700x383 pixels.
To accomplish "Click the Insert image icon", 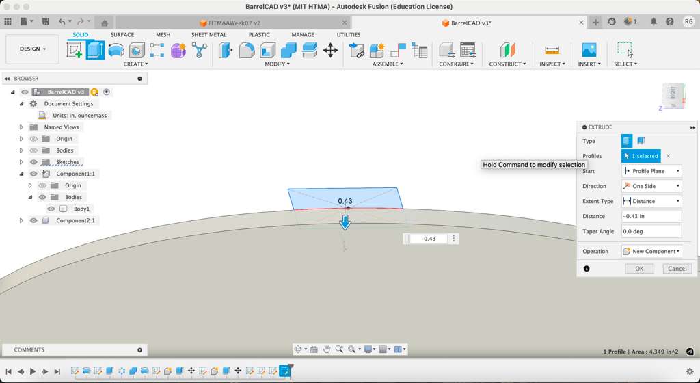I will (x=588, y=50).
